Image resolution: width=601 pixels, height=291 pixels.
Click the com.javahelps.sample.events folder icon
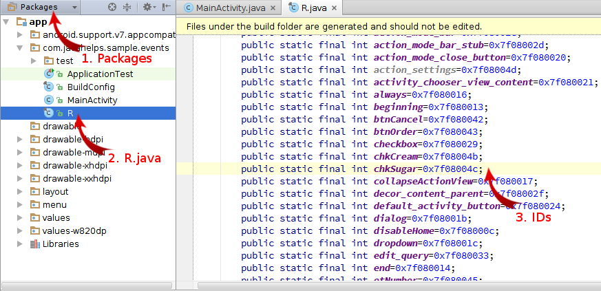coord(35,48)
